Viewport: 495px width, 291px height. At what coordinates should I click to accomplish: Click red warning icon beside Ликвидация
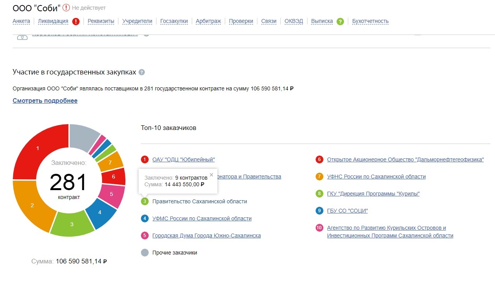(76, 21)
